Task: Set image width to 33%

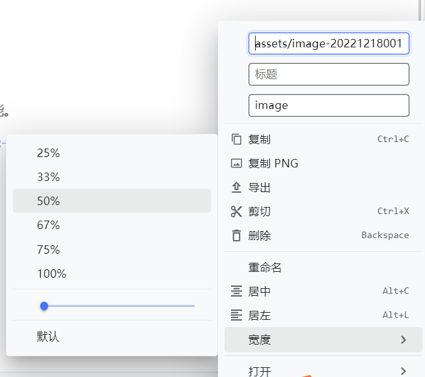Action: 49,177
